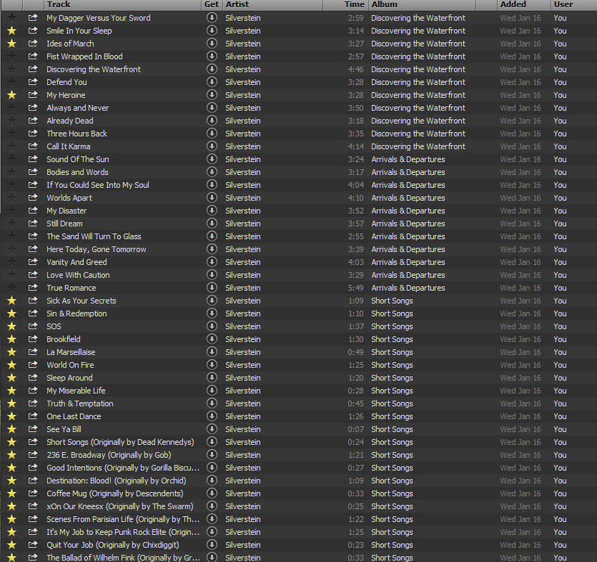Screen dimensions: 597x562
Task: Star the track True Romance
Action: (12, 288)
